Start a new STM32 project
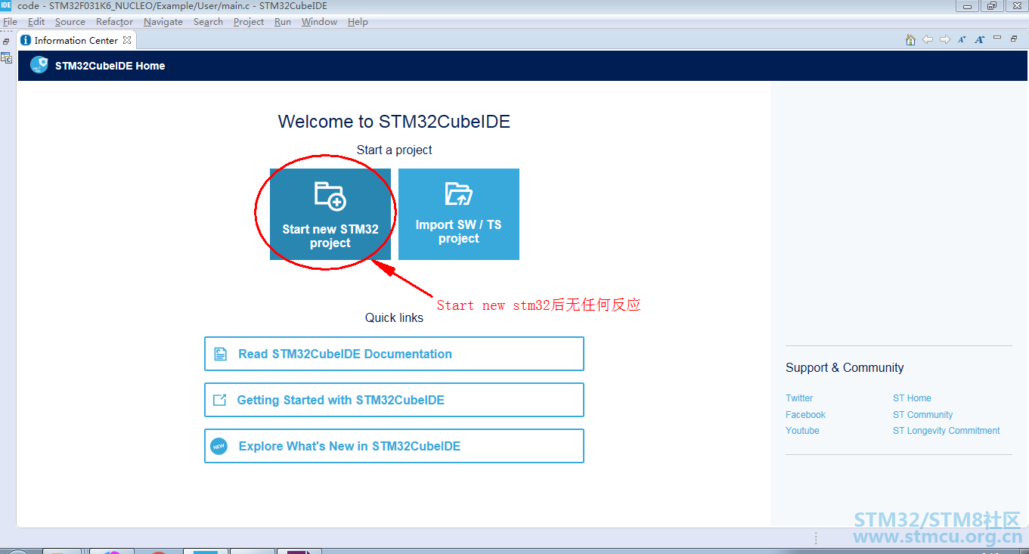The width and height of the screenshot is (1029, 554). pos(330,214)
